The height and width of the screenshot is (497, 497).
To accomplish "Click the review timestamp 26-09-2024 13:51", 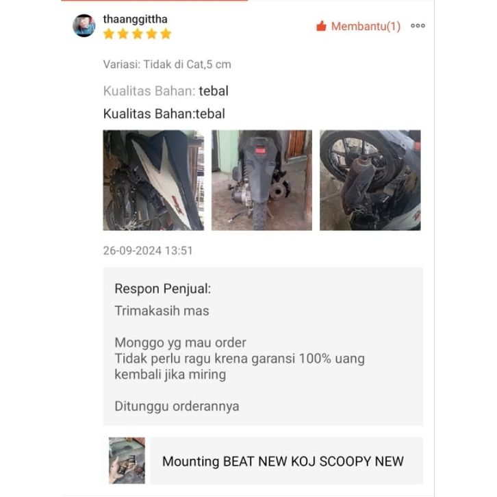I will pyautogui.click(x=148, y=251).
